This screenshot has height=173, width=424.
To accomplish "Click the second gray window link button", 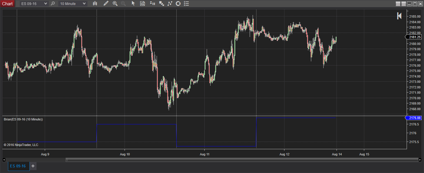I will point(403,4).
